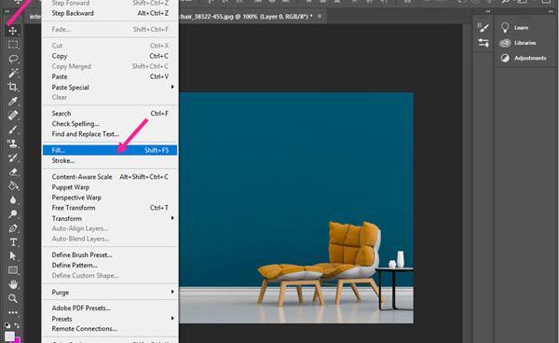The image size is (559, 343).
Task: Select the Horizontal Type tool
Action: 13,242
